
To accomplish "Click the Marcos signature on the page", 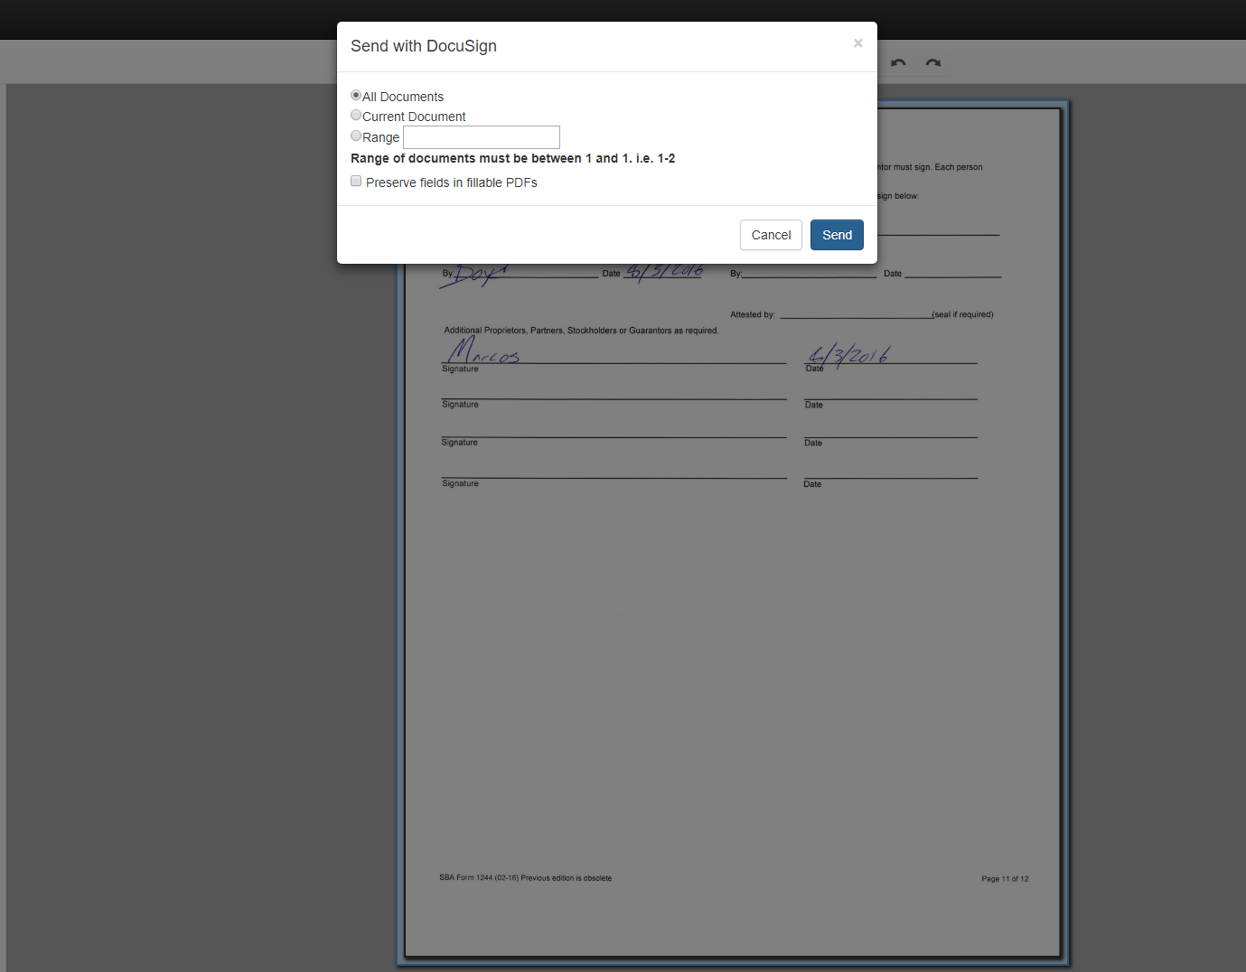I will (x=483, y=350).
